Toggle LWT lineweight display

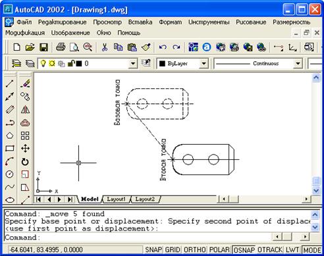point(292,249)
